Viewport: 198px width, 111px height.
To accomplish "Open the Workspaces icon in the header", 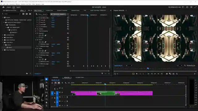I will tap(183, 7).
